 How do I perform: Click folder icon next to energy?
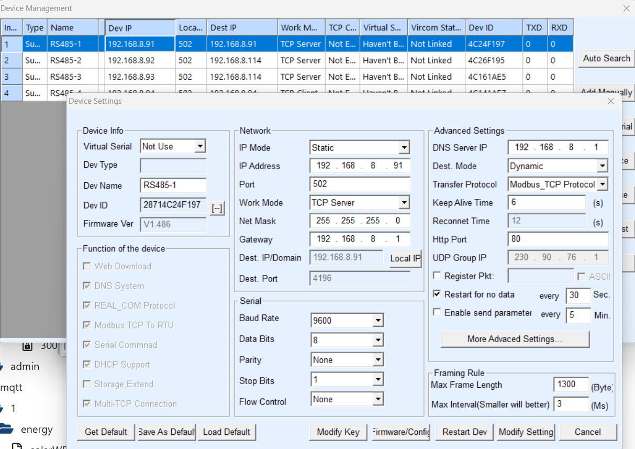6,429
